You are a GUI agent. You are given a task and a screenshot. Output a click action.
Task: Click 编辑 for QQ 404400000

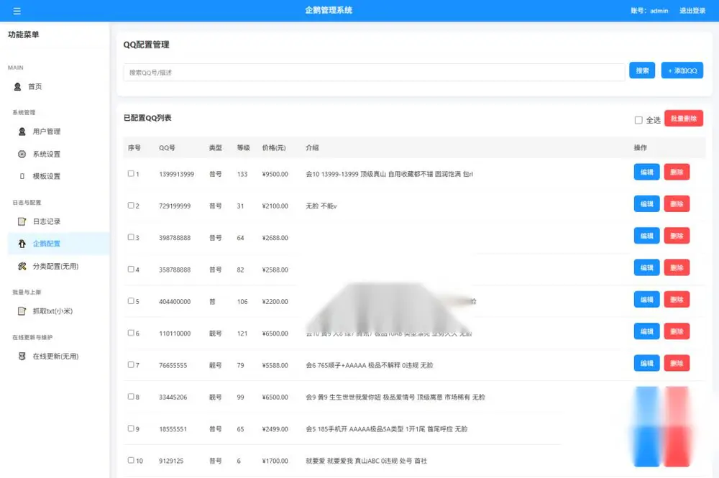(x=646, y=299)
